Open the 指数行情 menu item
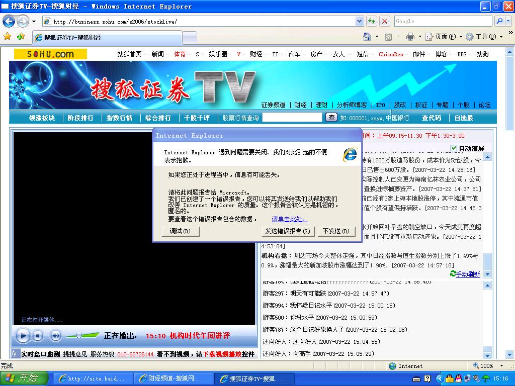The width and height of the screenshot is (515, 386). (x=120, y=118)
